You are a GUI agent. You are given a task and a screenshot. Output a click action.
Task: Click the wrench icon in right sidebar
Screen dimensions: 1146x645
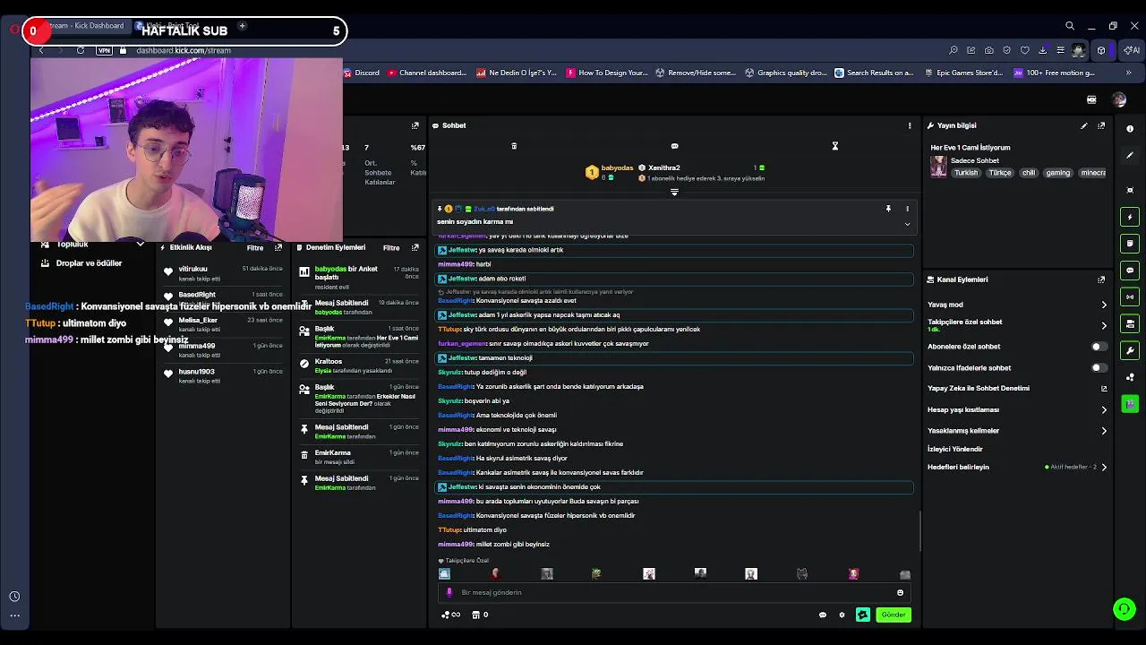click(x=1130, y=350)
